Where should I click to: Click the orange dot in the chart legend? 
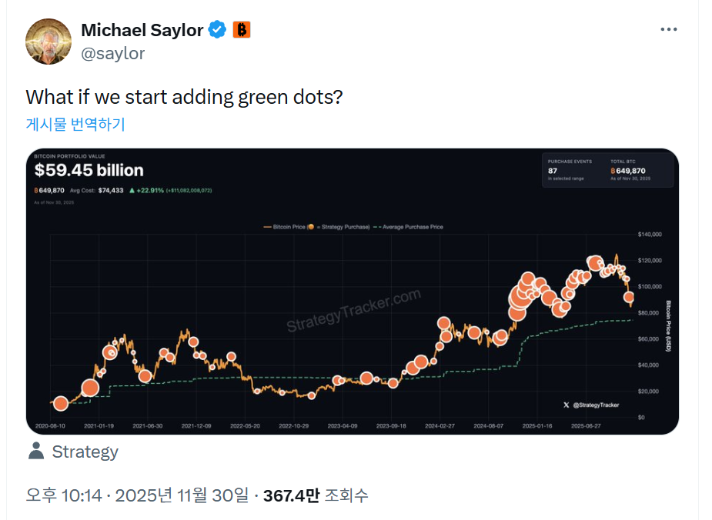click(x=311, y=227)
